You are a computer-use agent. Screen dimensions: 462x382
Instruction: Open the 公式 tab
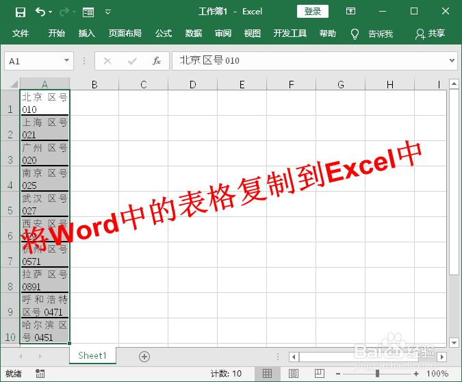tap(164, 34)
